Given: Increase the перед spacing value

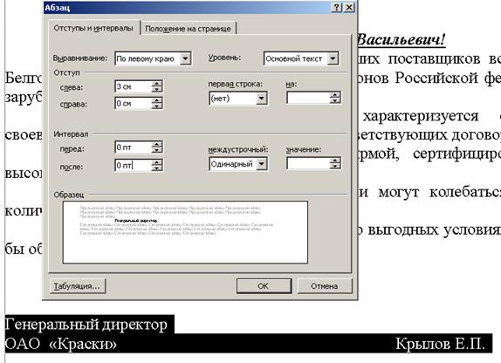Looking at the screenshot, I should pos(156,145).
